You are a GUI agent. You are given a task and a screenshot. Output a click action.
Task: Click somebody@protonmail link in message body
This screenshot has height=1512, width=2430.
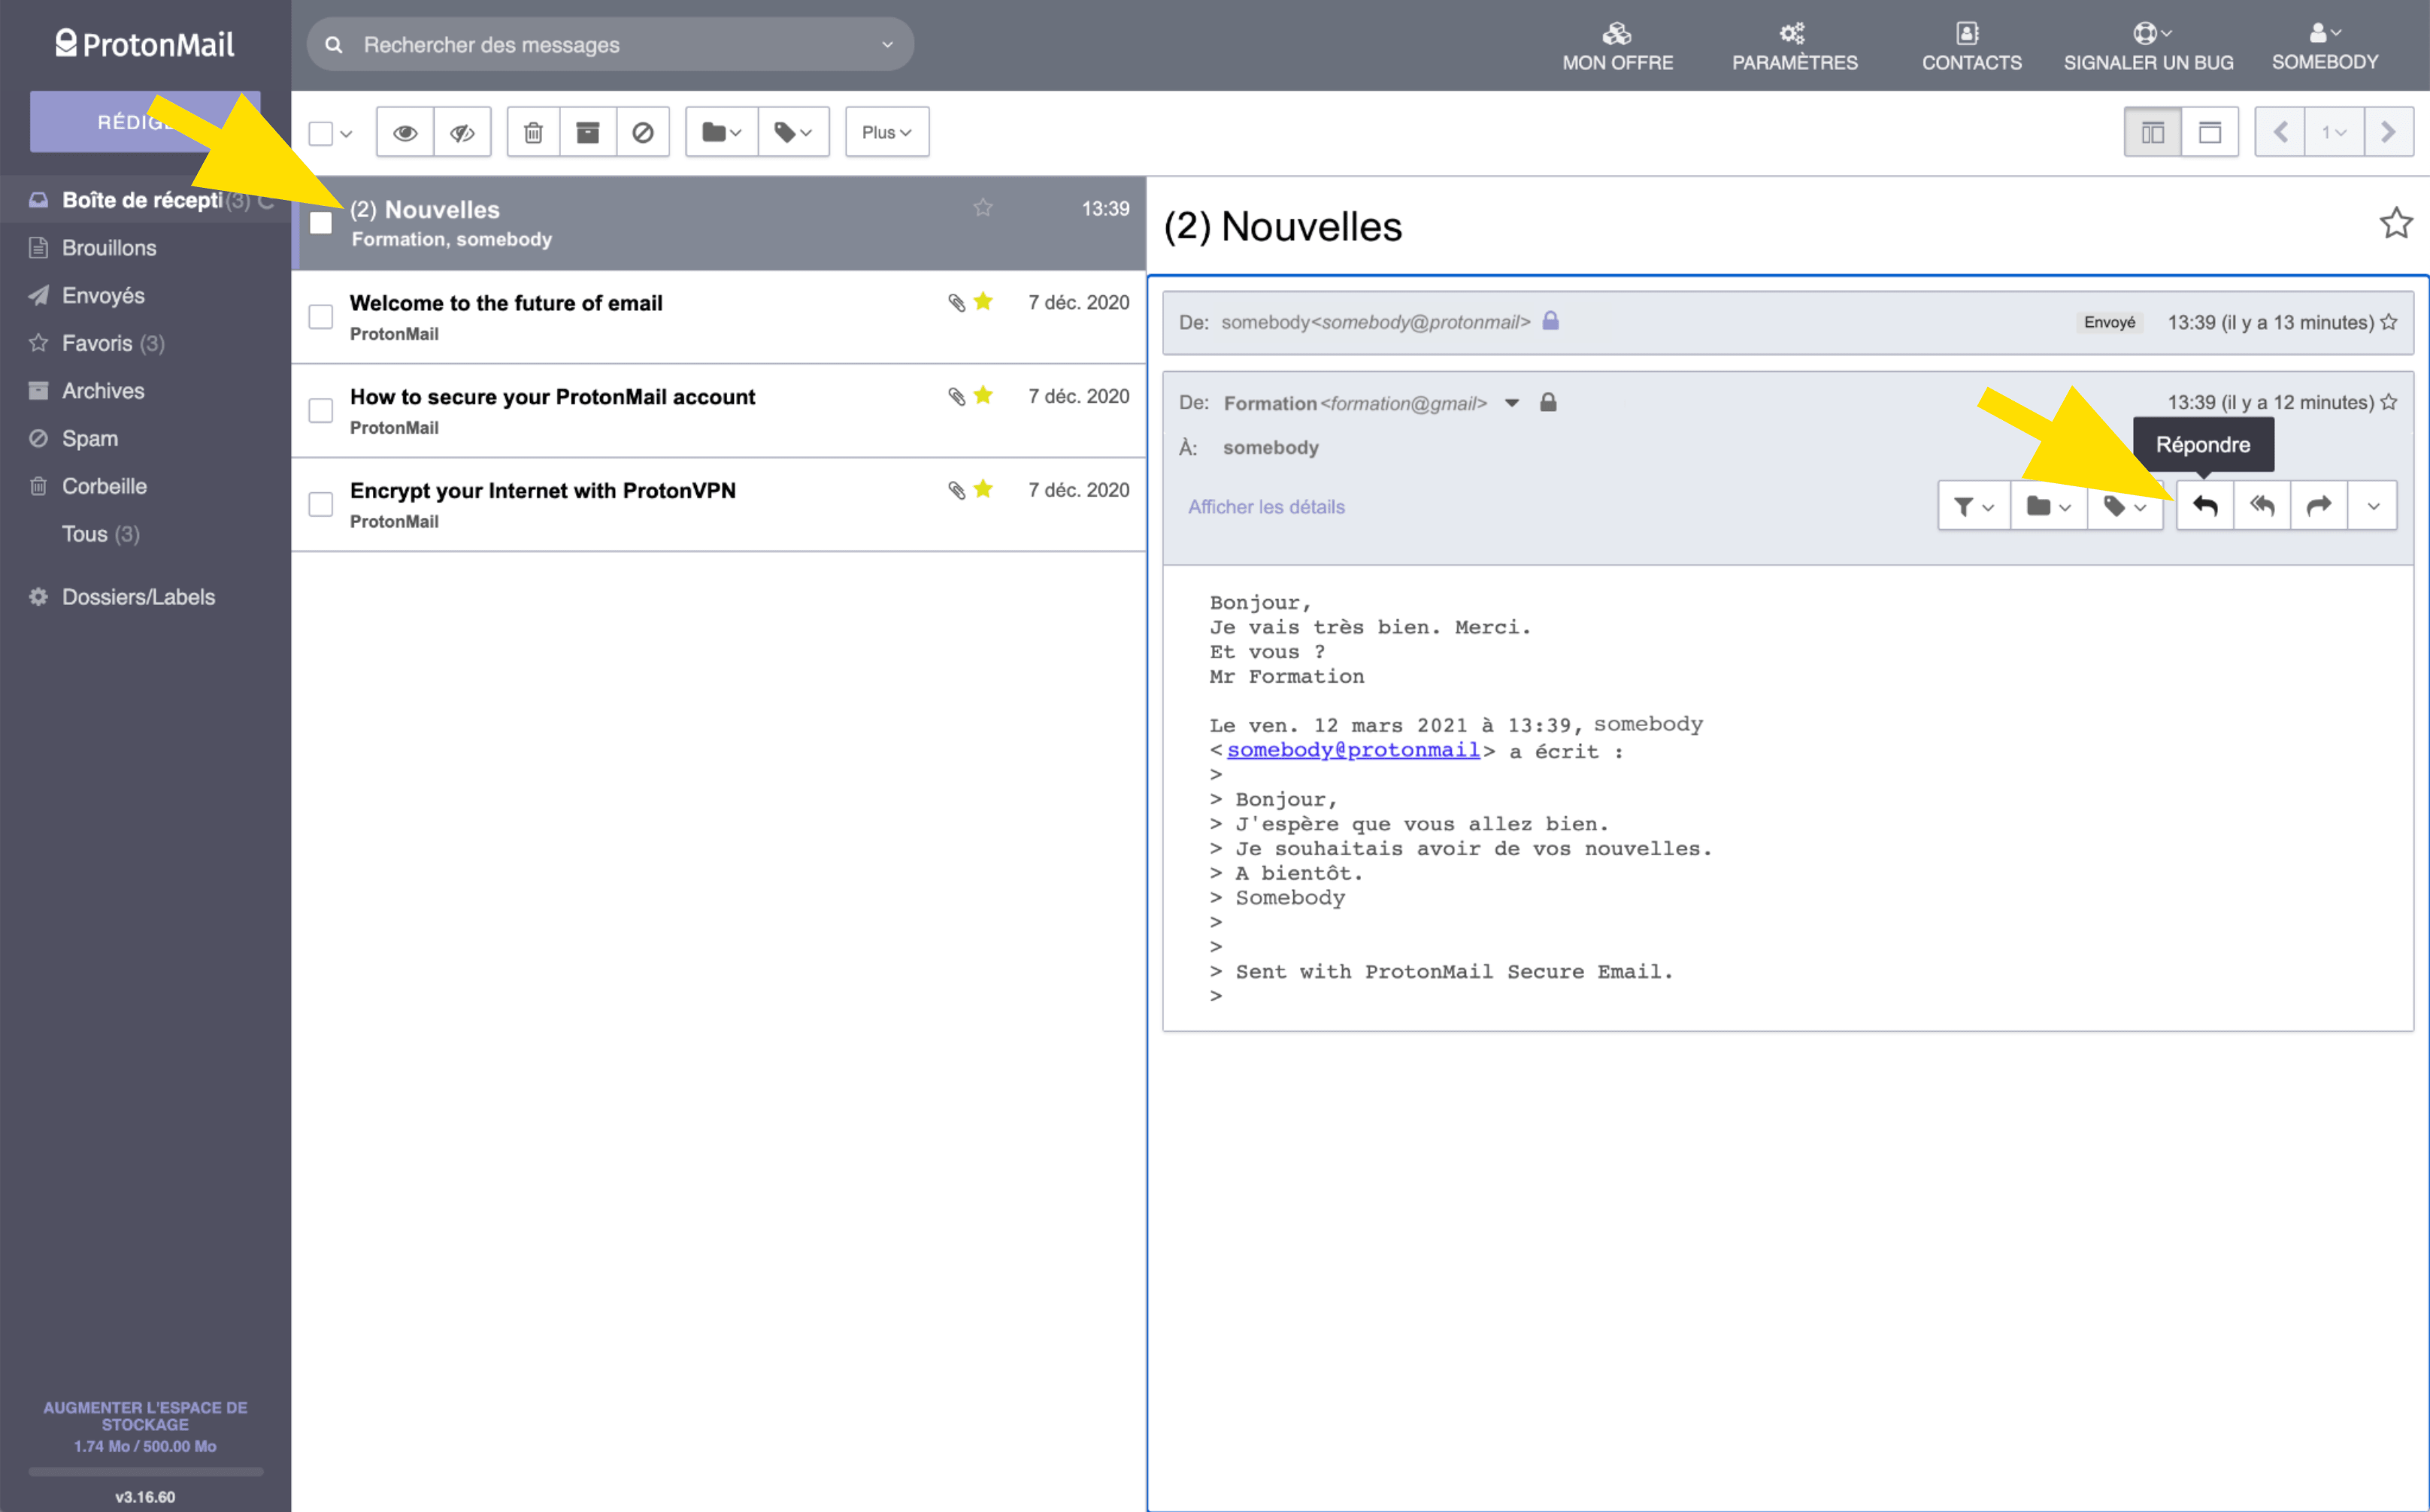coord(1353,750)
